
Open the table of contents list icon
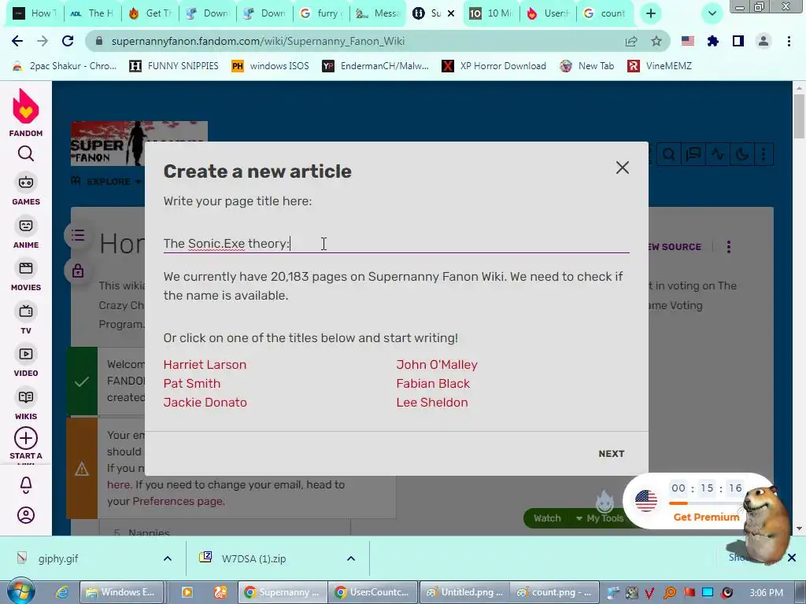click(x=78, y=235)
